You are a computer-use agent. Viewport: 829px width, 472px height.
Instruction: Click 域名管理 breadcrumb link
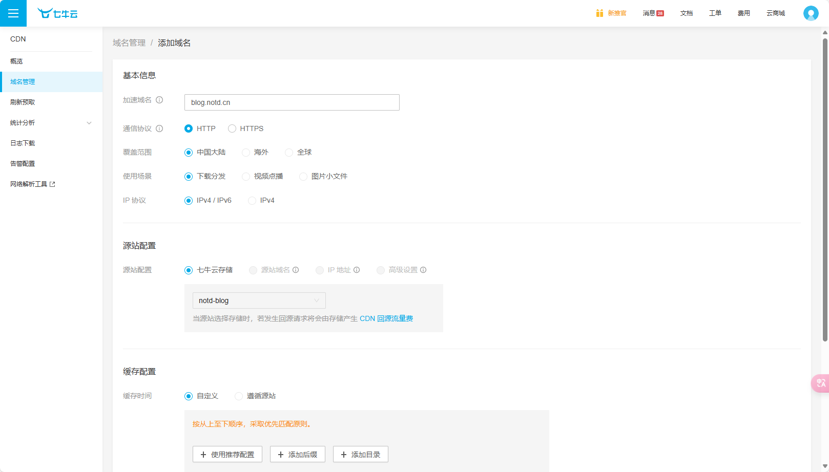pyautogui.click(x=129, y=43)
